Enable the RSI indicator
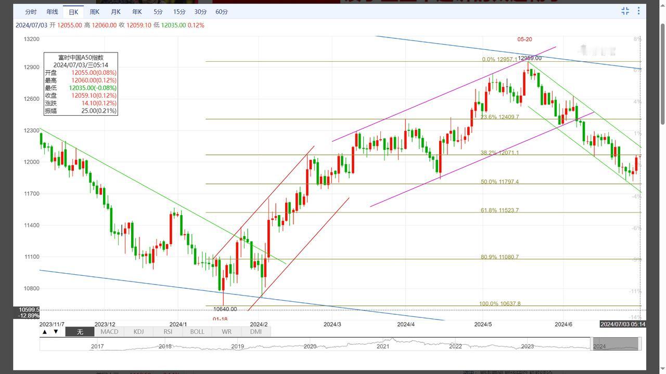The height and width of the screenshot is (374, 666). [x=168, y=331]
